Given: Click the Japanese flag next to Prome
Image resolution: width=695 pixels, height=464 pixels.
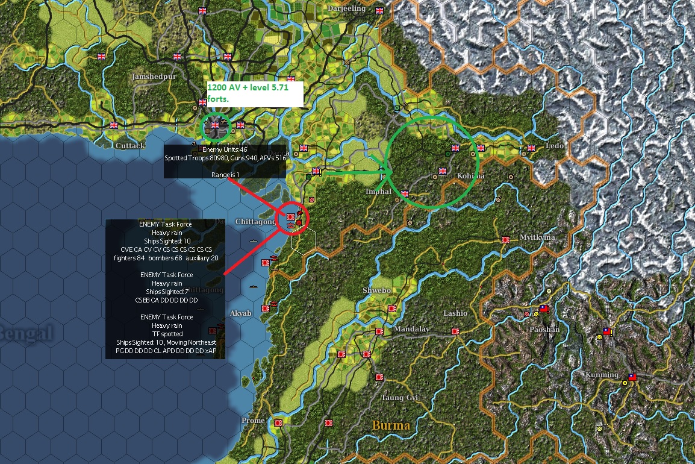Looking at the screenshot, I should coord(278,423).
